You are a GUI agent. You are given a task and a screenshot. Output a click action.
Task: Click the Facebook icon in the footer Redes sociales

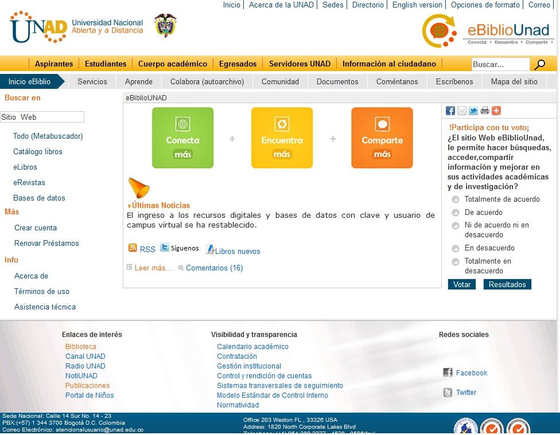448,373
